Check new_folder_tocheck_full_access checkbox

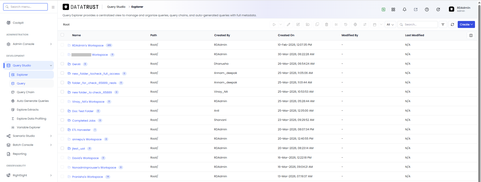pyautogui.click(x=62, y=73)
